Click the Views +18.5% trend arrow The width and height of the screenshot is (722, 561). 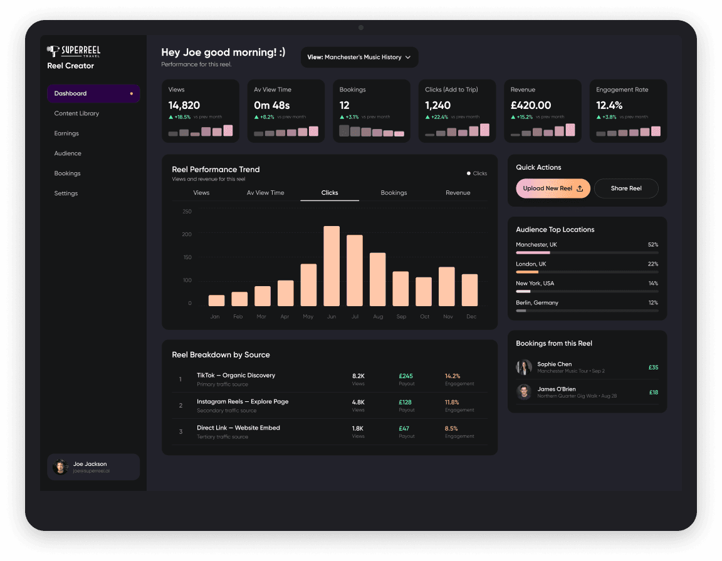click(x=171, y=117)
